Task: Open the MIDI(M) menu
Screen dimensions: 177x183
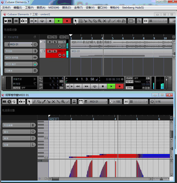Action: pos(54,8)
